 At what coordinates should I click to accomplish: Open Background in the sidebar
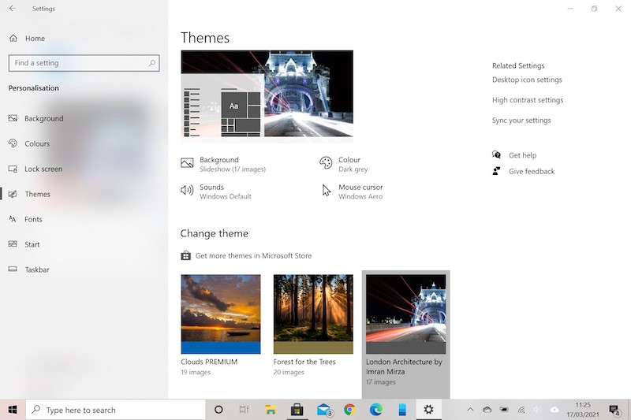(35, 118)
